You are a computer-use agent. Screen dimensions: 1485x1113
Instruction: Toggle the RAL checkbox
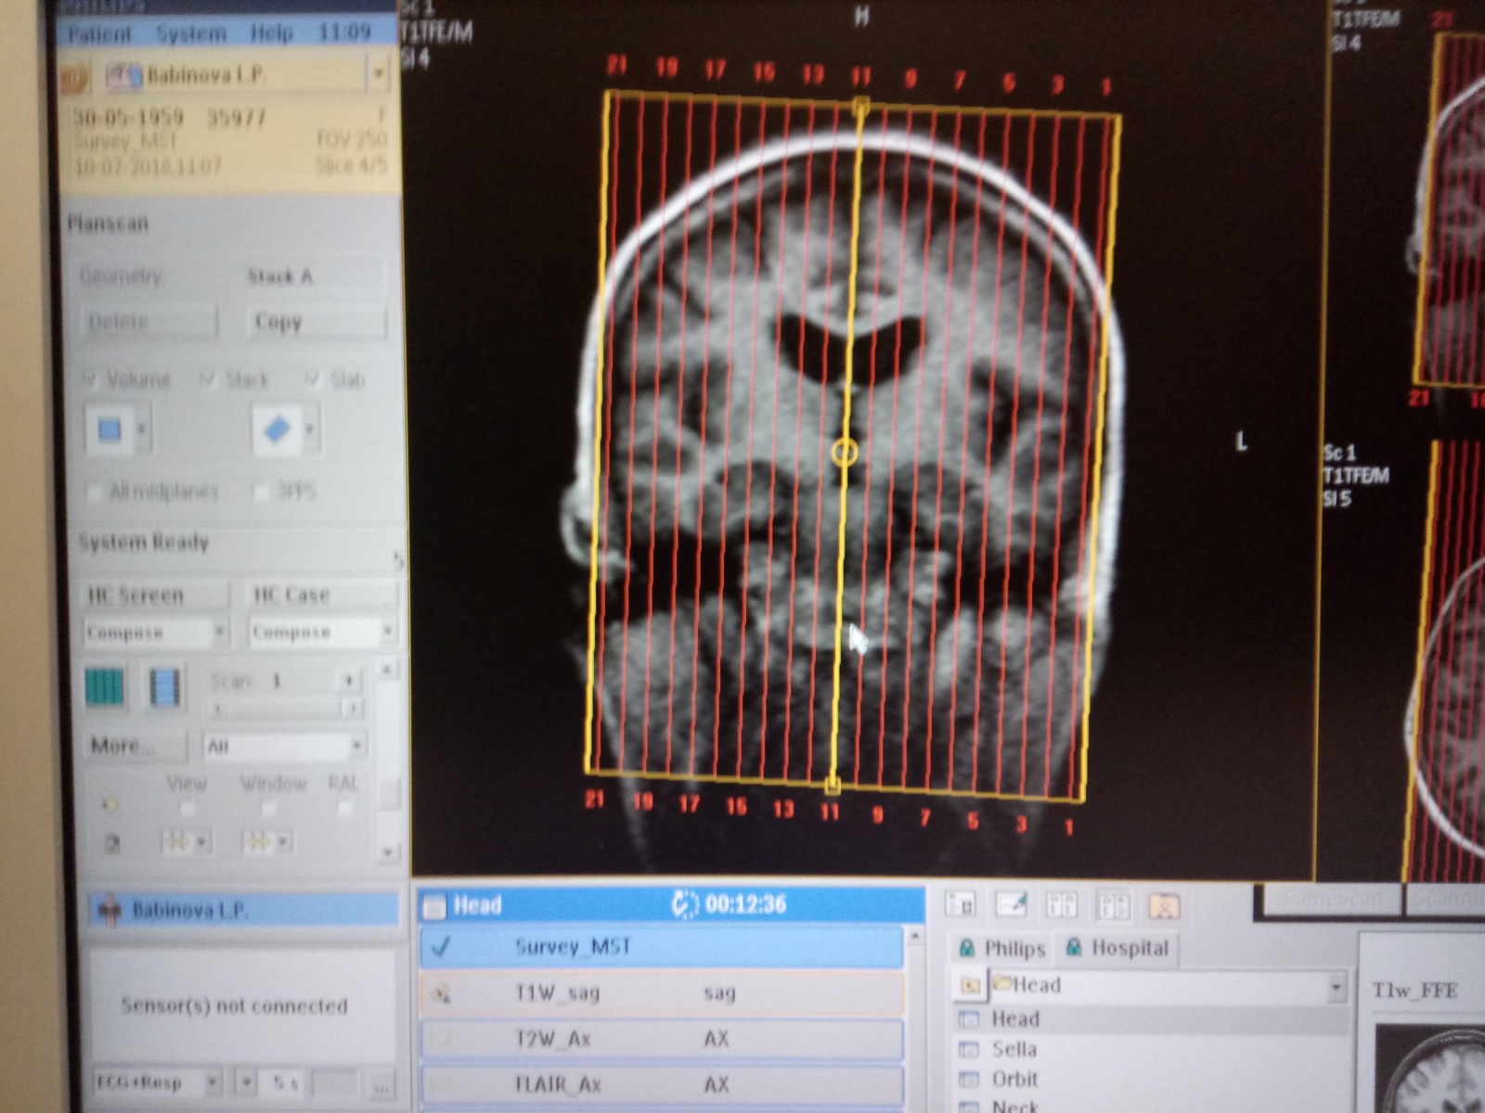click(345, 809)
